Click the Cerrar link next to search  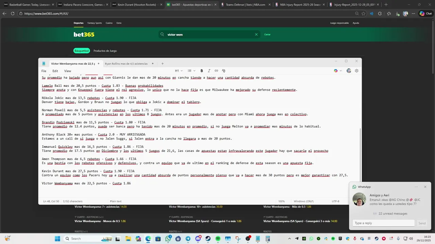[x=267, y=35]
